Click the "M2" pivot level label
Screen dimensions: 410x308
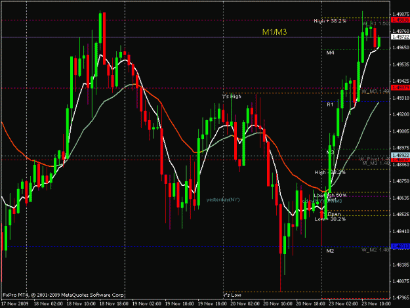(x=330, y=251)
